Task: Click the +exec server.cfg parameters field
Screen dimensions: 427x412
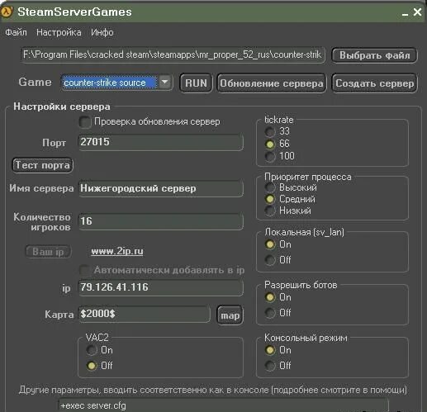Action: [x=224, y=405]
